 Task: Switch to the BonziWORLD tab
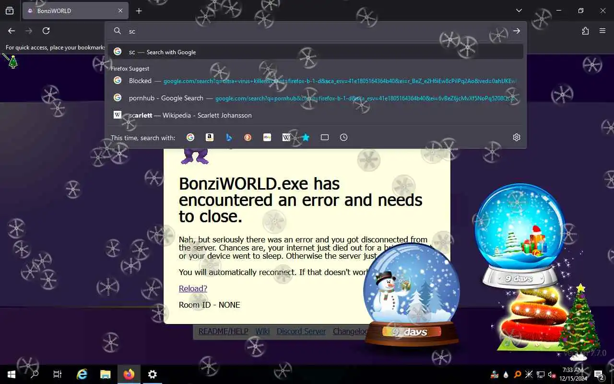(x=75, y=11)
